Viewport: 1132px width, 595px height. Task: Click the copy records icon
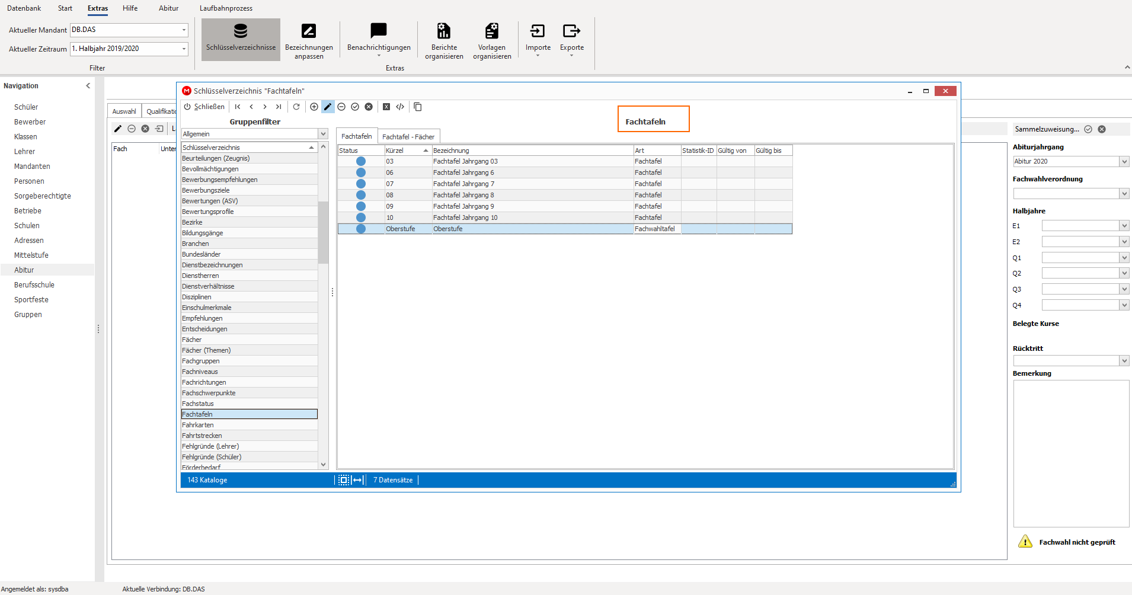click(x=418, y=107)
